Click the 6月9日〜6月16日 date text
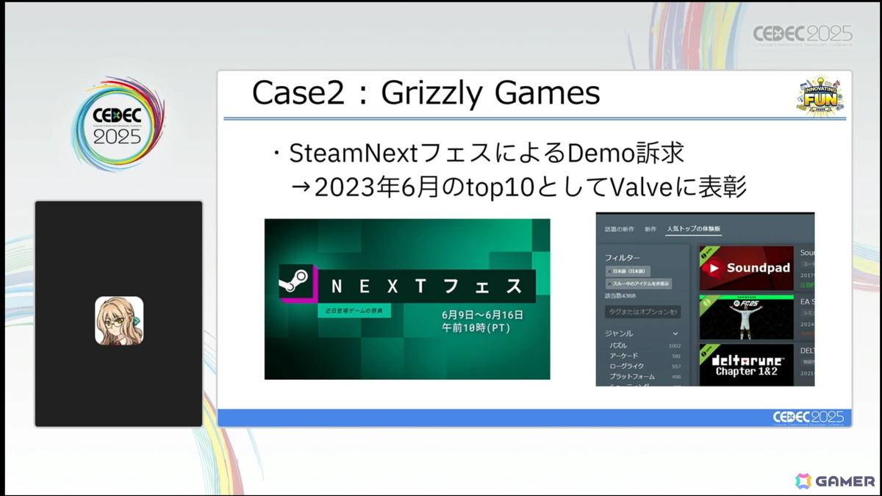This screenshot has width=882, height=496. (482, 315)
